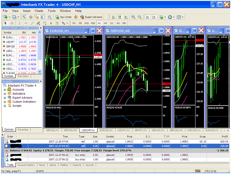Switch chart to M1 timeframe
This screenshot has width=231, height=174.
click(x=74, y=23)
